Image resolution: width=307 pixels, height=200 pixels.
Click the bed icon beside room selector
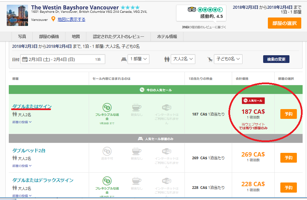pyautogui.click(x=124, y=59)
